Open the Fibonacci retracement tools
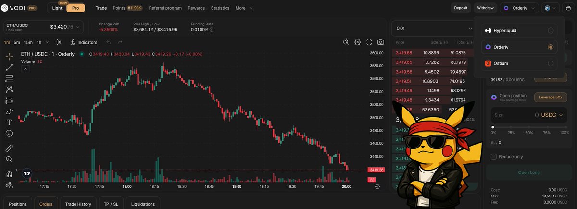 pyautogui.click(x=9, y=78)
